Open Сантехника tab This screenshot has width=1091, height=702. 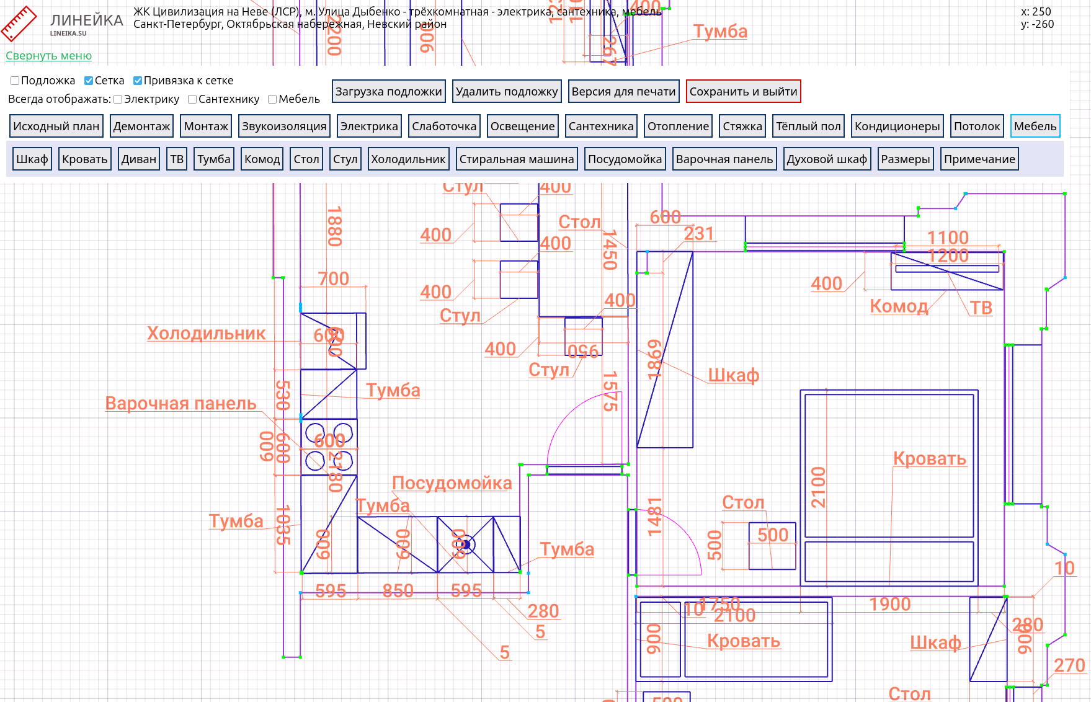[x=601, y=126]
